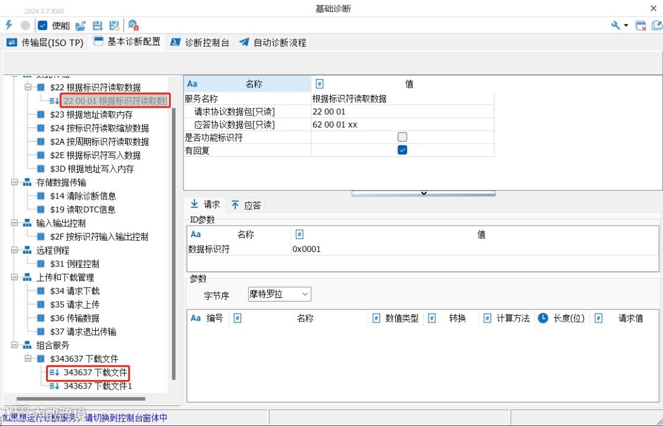This screenshot has height=426, width=663.
Task: Select $24 按标识符读取缩放数据 service
Action: pos(99,128)
